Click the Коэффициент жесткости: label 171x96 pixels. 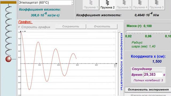99,15
